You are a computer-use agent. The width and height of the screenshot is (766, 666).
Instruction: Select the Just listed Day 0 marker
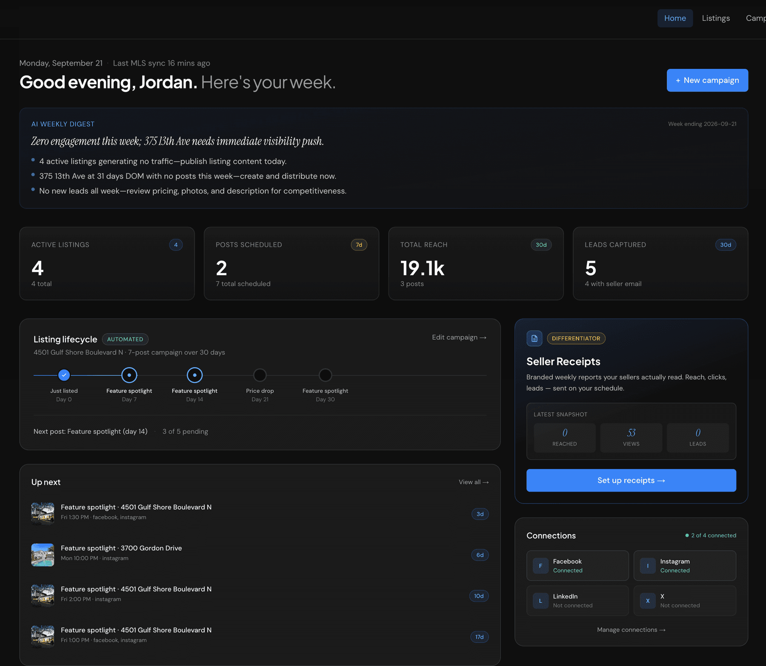tap(64, 375)
